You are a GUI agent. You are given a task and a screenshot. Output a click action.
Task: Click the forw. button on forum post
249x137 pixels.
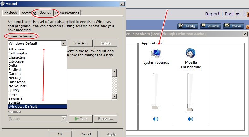tap(234, 26)
